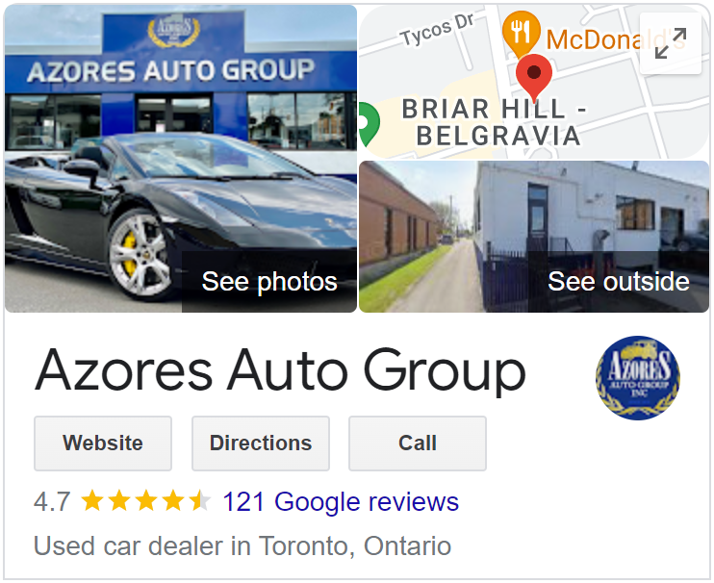Visit the dealer's Website button
Image resolution: width=714 pixels, height=583 pixels.
[x=103, y=444]
